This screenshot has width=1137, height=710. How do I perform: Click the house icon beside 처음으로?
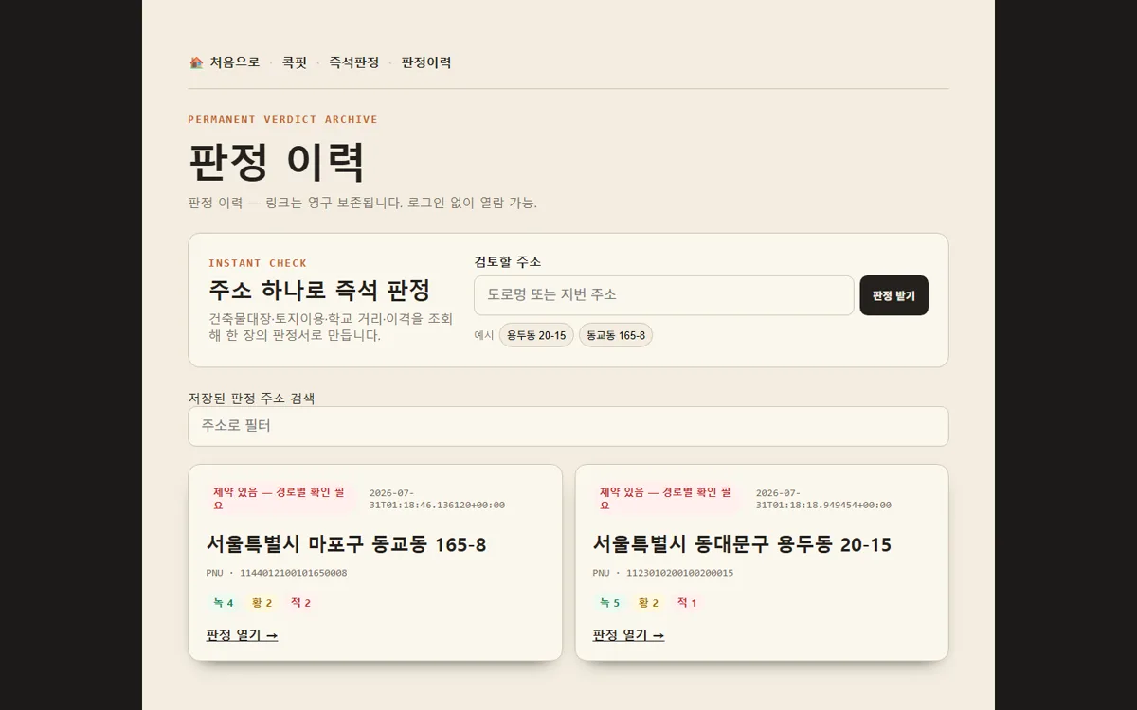pyautogui.click(x=196, y=62)
